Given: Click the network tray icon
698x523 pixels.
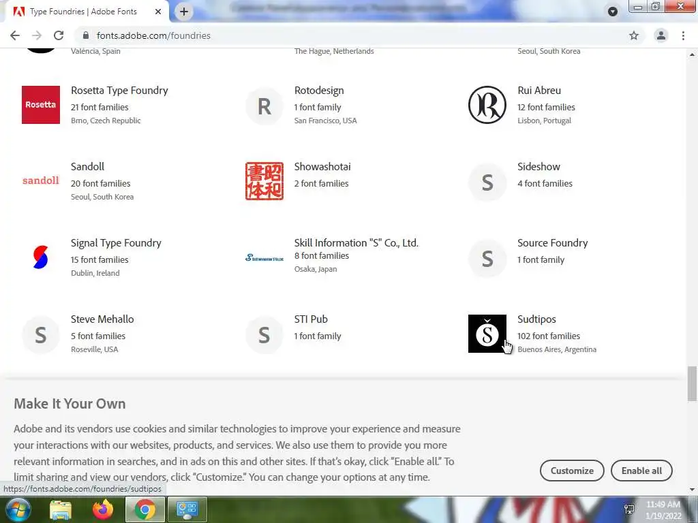Looking at the screenshot, I should [629, 509].
